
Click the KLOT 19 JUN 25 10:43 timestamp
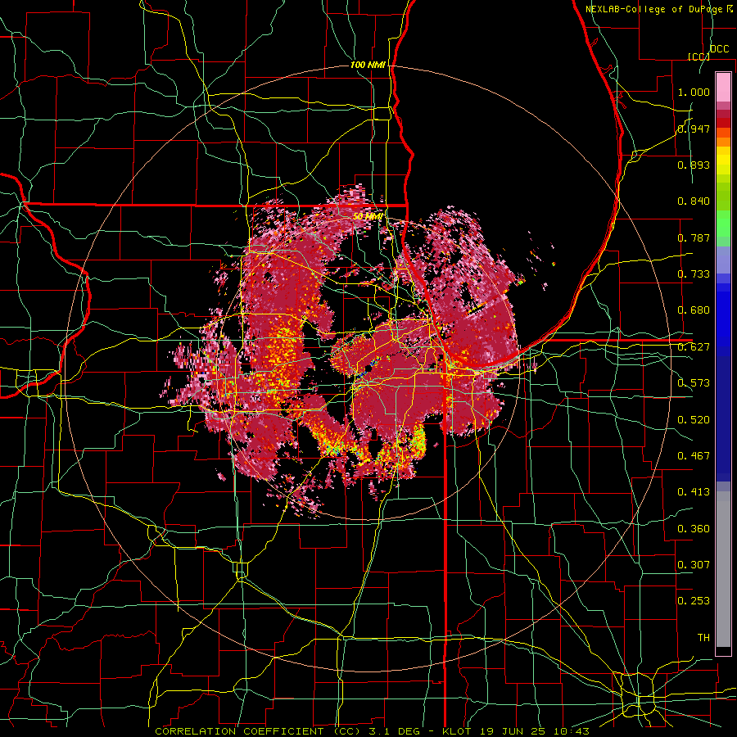(516, 731)
